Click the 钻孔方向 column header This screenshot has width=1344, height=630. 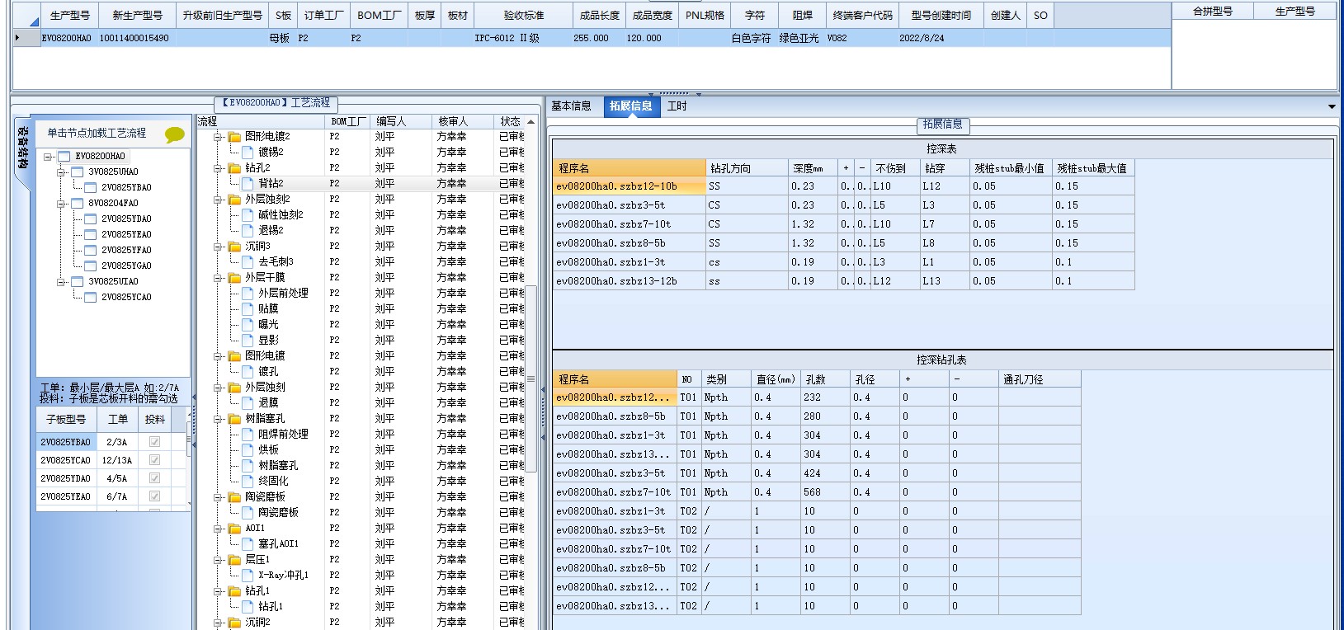(747, 168)
